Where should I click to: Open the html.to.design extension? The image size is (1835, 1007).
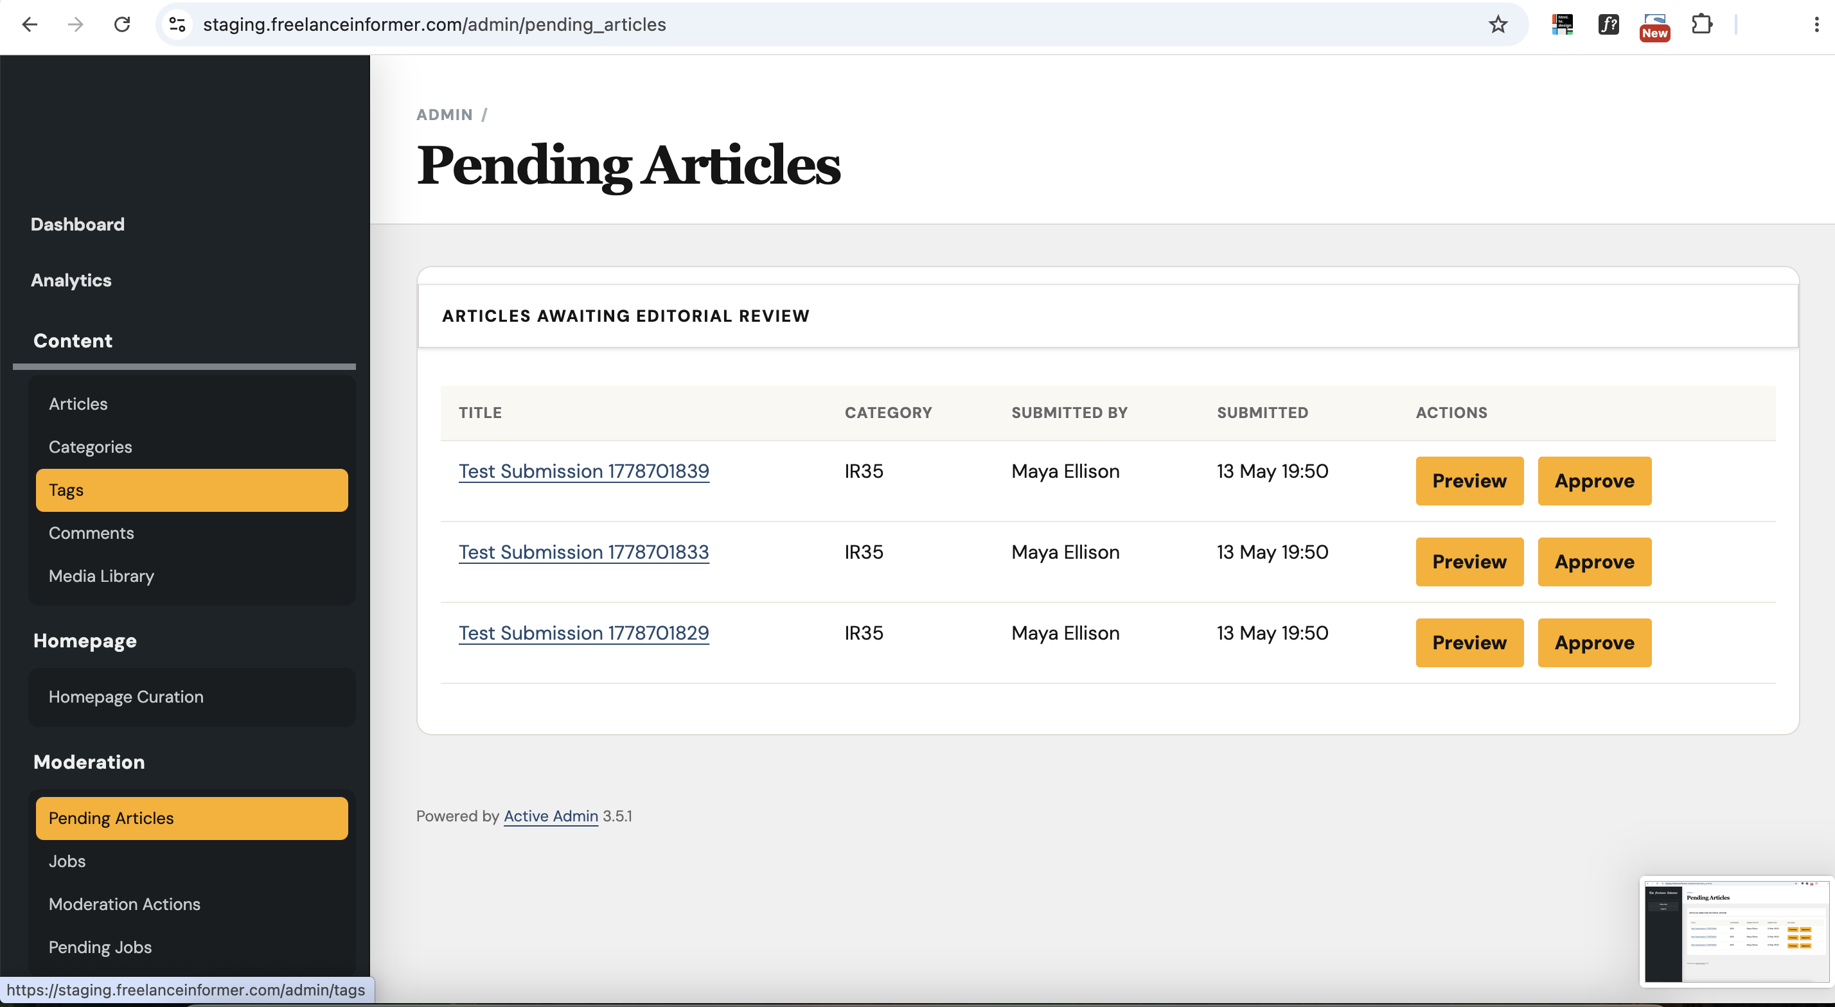(1562, 24)
